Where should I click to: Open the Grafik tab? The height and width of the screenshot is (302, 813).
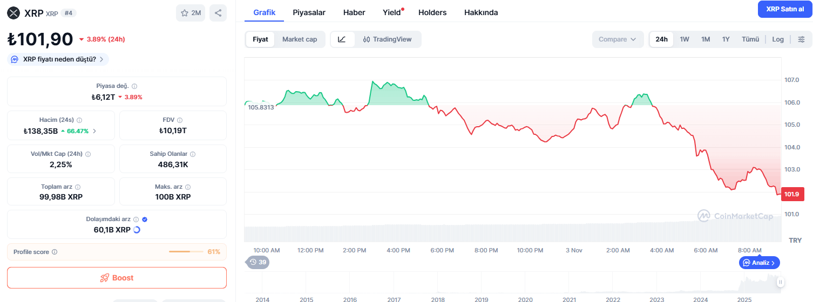265,12
